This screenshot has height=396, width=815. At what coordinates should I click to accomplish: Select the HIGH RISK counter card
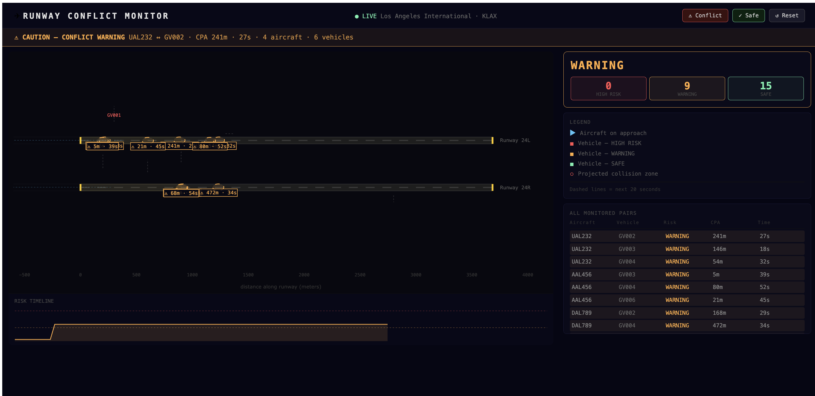(x=608, y=88)
